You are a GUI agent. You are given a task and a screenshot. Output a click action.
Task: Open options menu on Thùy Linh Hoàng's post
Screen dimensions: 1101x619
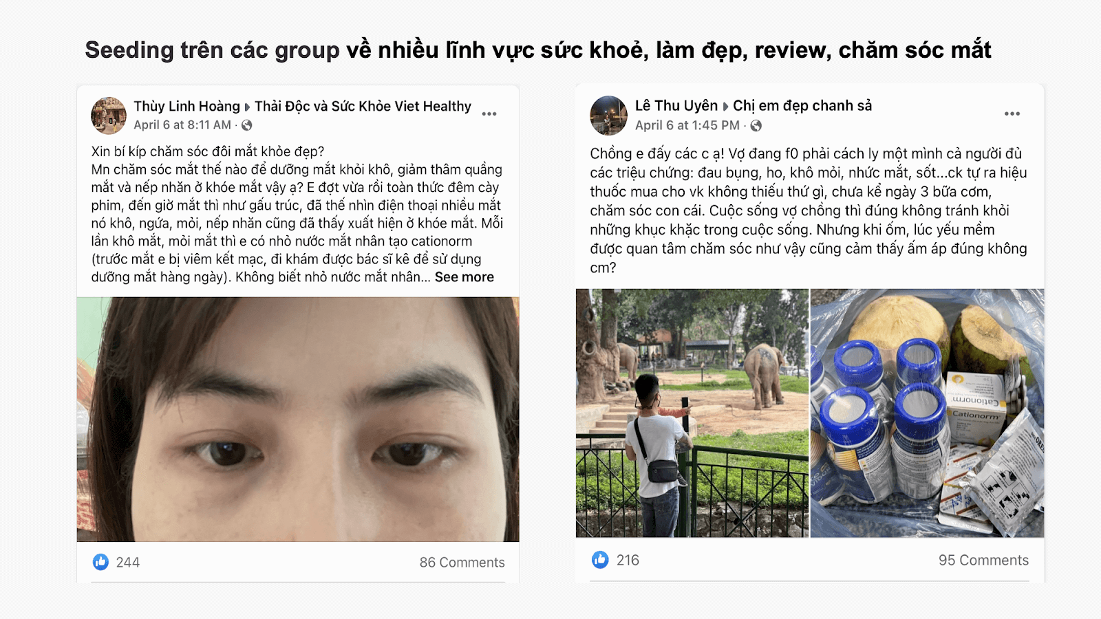click(489, 114)
